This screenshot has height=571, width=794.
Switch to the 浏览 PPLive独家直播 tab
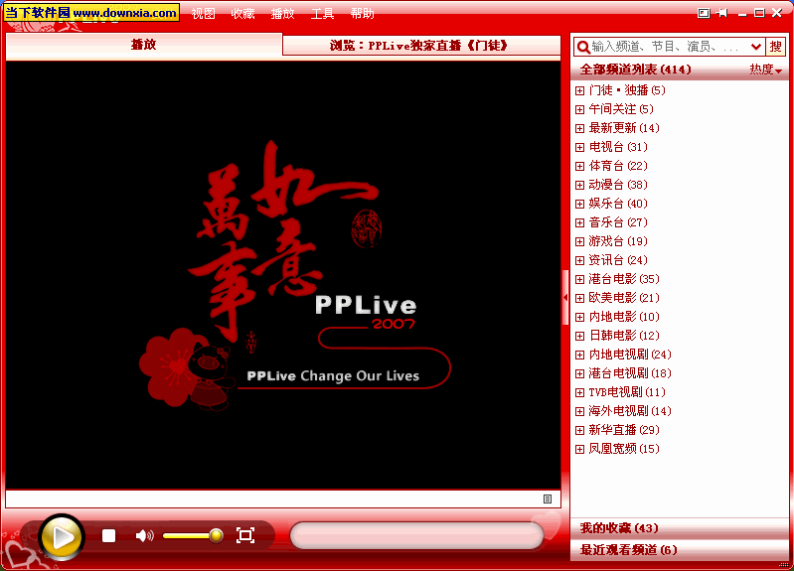421,46
